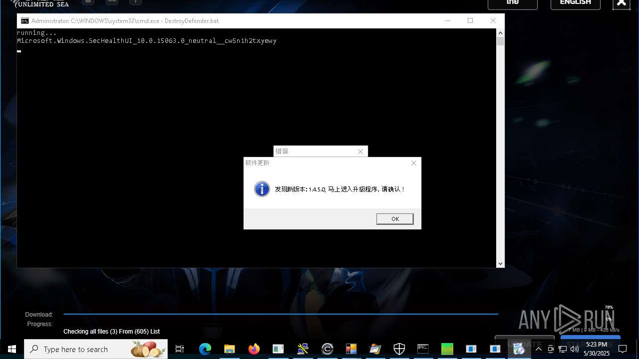Click the 'running...' line in cmd
The width and height of the screenshot is (639, 359).
tap(37, 33)
